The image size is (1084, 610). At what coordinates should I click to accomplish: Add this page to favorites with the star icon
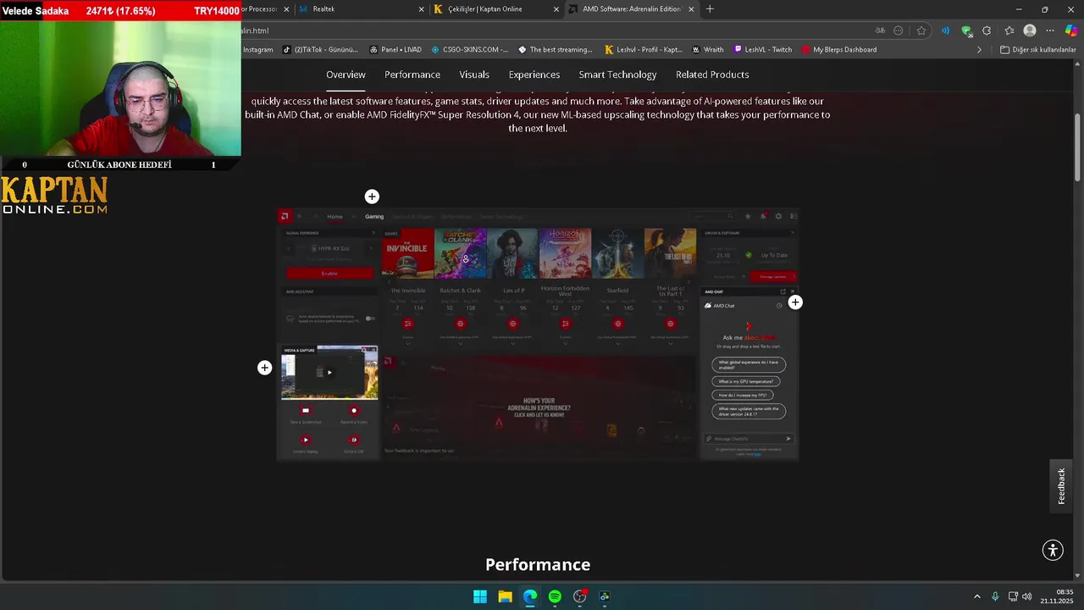click(x=921, y=30)
